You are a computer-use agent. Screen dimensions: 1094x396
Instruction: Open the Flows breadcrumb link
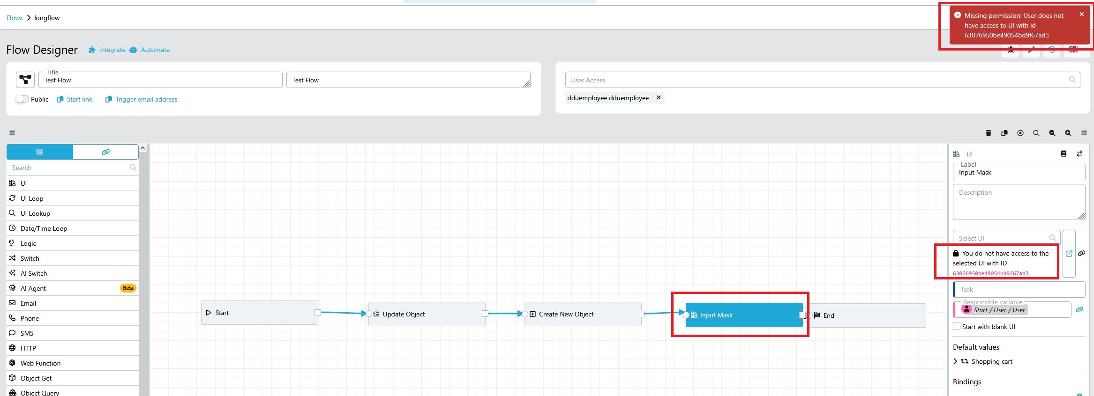pos(15,18)
